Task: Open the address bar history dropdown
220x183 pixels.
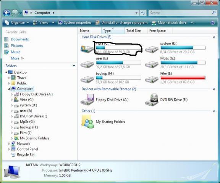Action: click(x=136, y=13)
